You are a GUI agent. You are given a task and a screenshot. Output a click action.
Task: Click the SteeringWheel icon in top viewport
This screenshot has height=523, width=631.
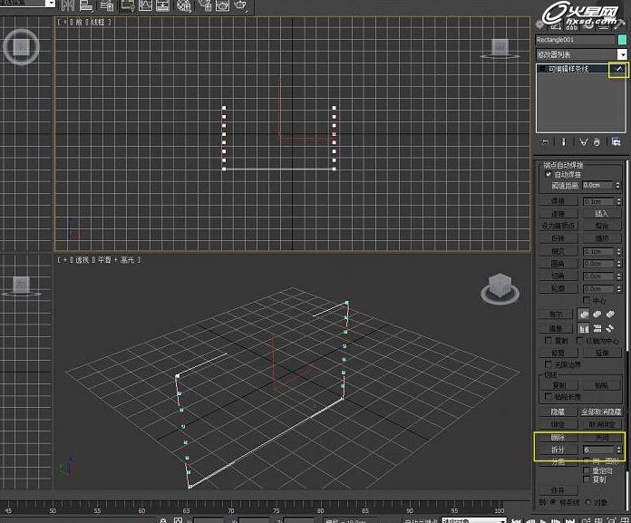pyautogui.click(x=20, y=47)
